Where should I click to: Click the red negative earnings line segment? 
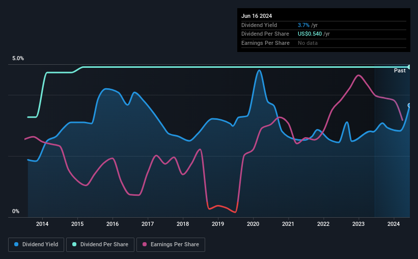coord(222,208)
